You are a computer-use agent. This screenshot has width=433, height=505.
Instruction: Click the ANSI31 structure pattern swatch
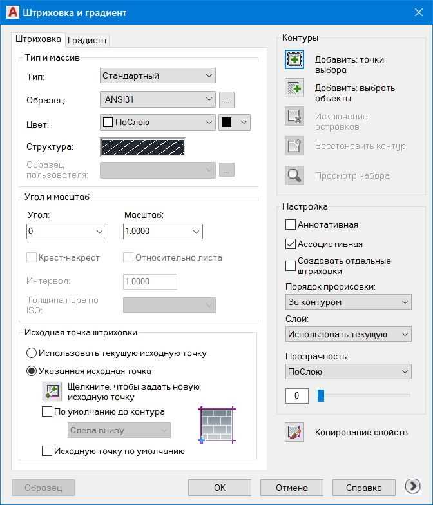click(142, 147)
